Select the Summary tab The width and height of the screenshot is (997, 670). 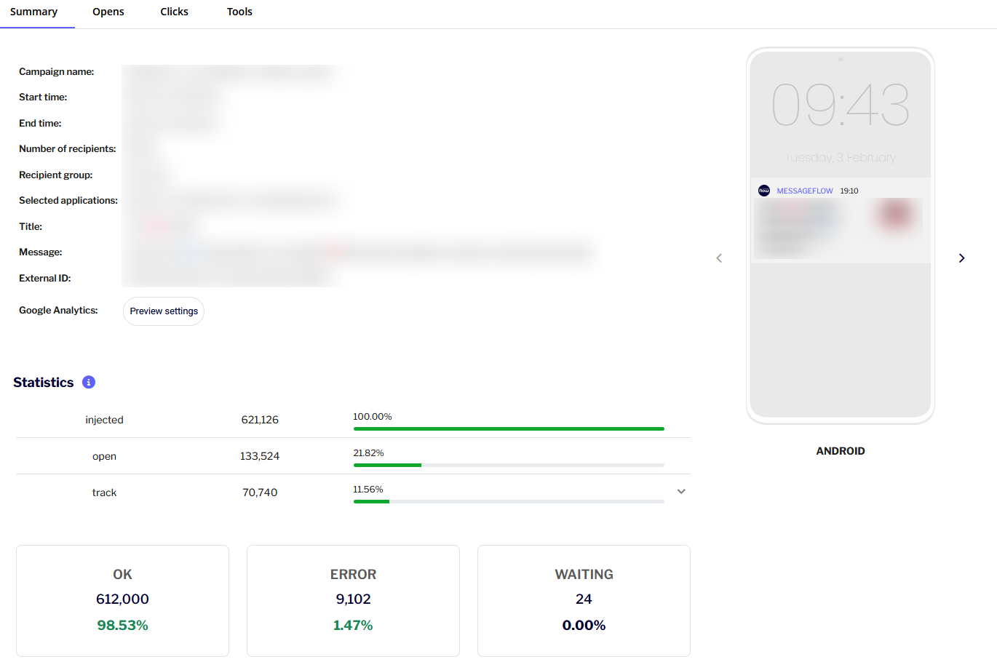[x=34, y=12]
